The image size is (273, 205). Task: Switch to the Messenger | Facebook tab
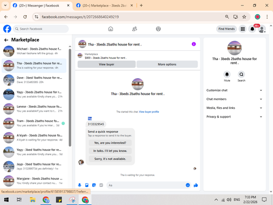click(x=41, y=5)
